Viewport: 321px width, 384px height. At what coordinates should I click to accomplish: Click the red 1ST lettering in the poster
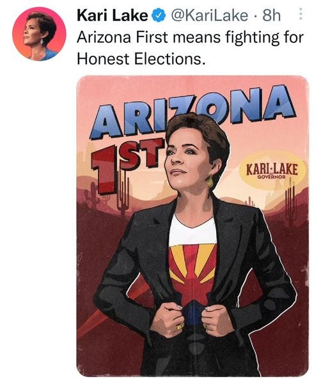pyautogui.click(x=126, y=163)
